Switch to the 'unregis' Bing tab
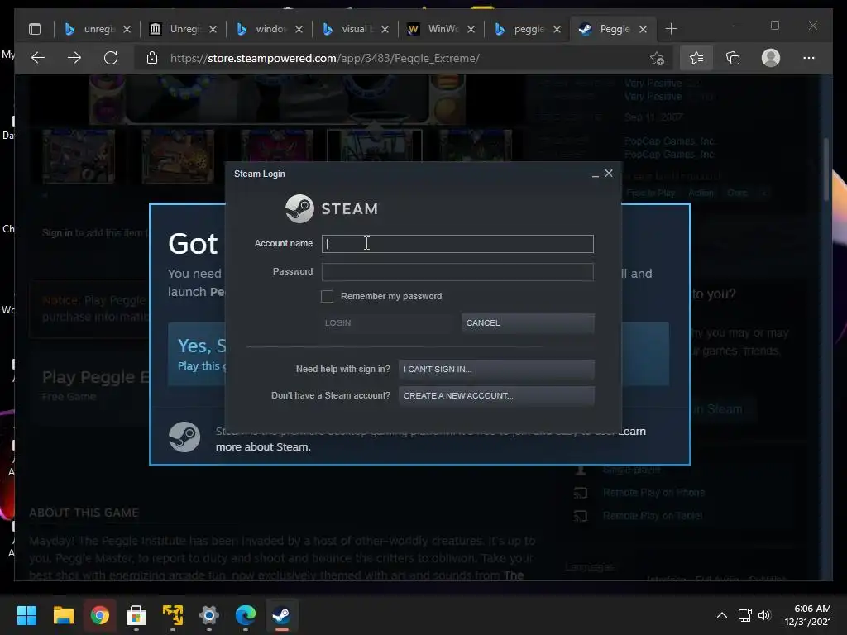This screenshot has height=635, width=847. 97,29
